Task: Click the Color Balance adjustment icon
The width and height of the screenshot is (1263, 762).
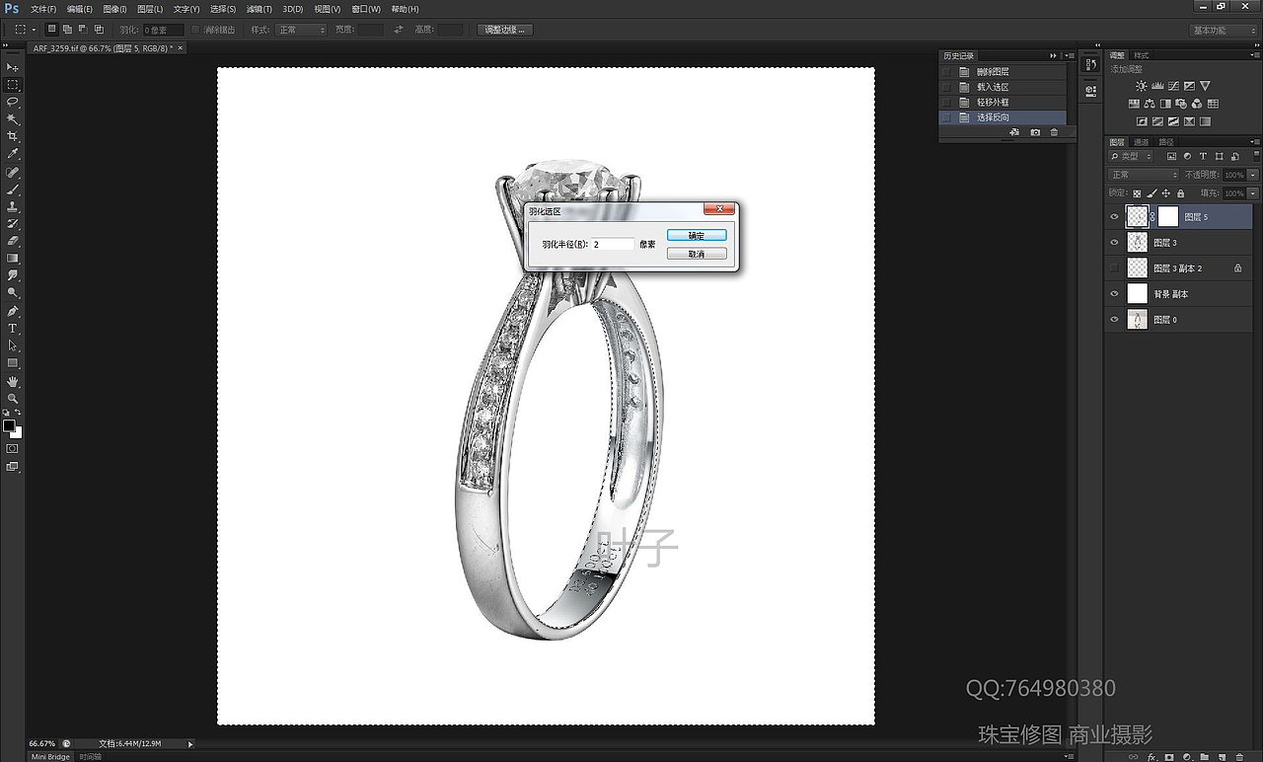Action: (1150, 104)
